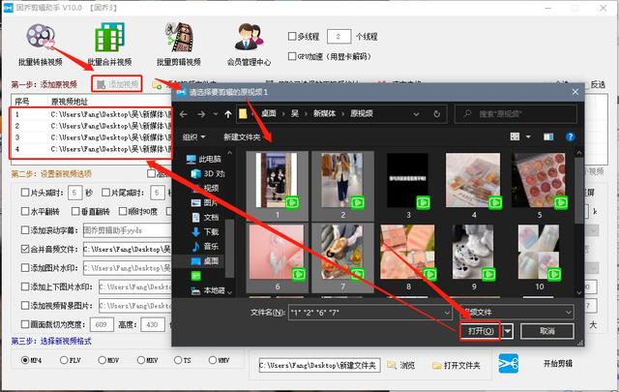Select video thumbnail 5
619x392 pixels.
(539, 186)
